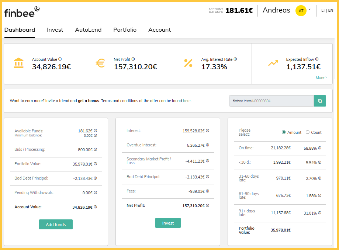Show info icon for Account Value 34,826.19€ row
The image size is (339, 250).
pos(95,207)
